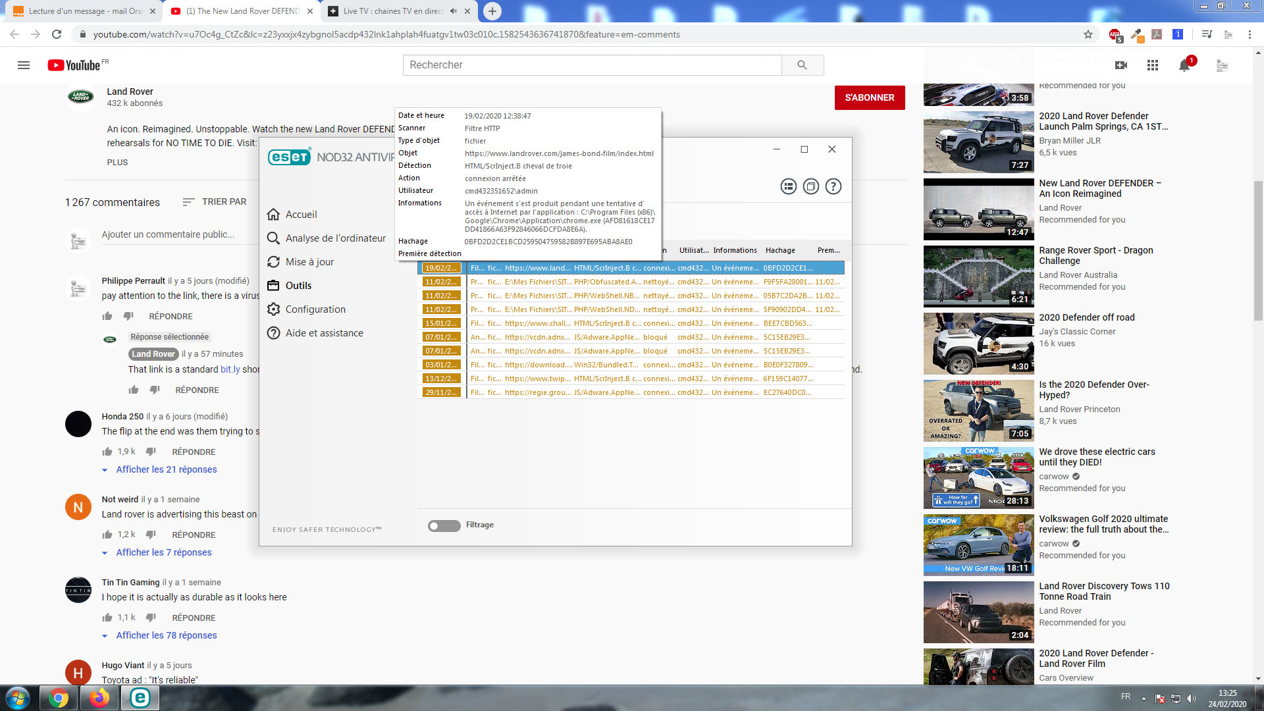Screen dimensions: 1264x711
Task: Click the Rechercher search input field
Action: 591,65
